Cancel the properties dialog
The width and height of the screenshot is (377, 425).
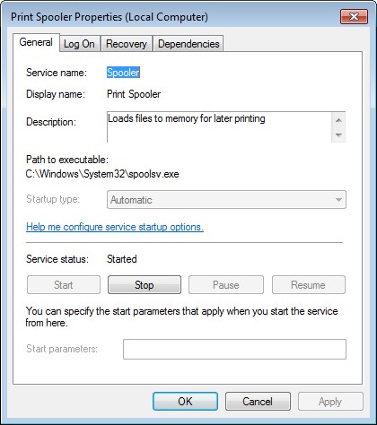click(258, 402)
